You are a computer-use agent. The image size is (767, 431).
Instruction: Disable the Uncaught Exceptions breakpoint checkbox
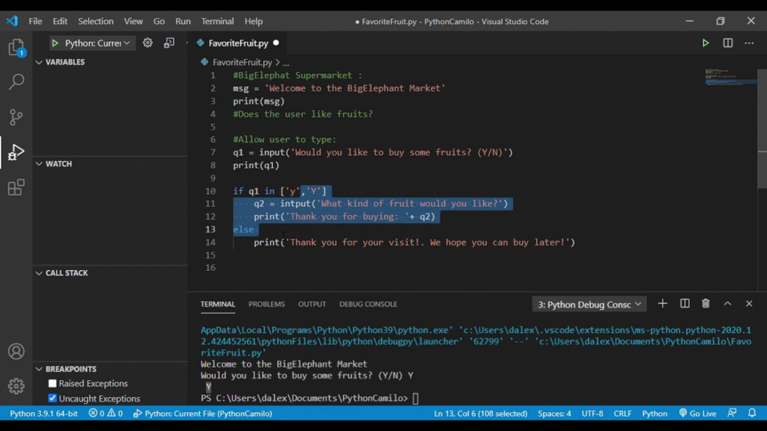(x=52, y=398)
